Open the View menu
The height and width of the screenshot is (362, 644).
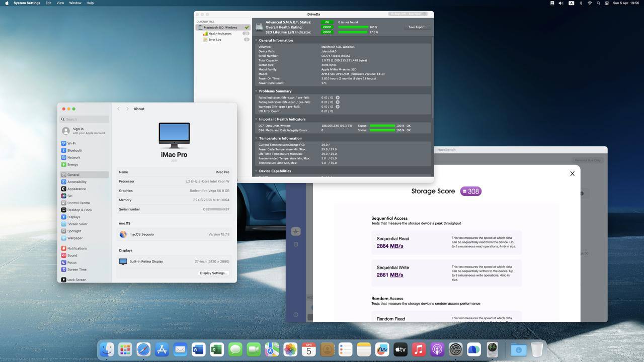(x=60, y=3)
